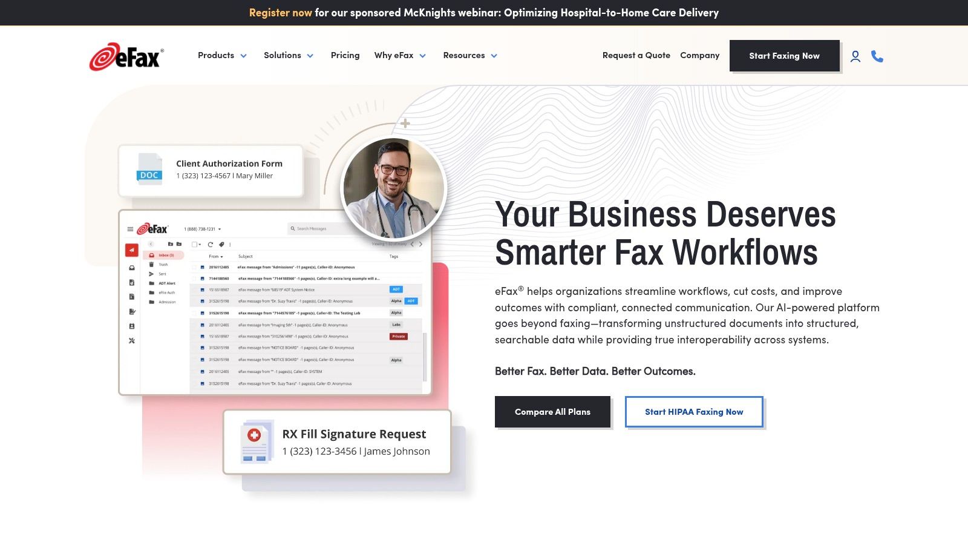
Task: Click the refresh icon in the mockup toolbar
Action: click(x=211, y=245)
